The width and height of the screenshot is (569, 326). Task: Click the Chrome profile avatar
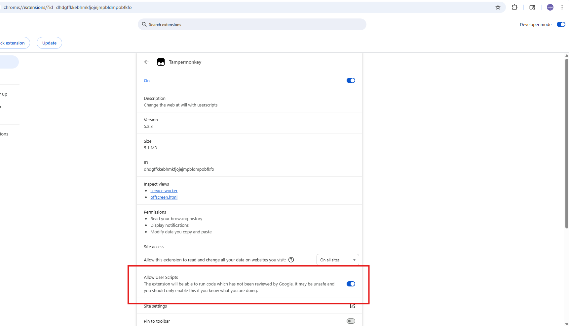pos(550,7)
